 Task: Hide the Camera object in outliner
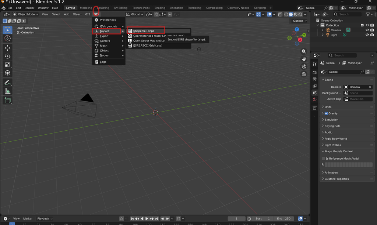point(367,30)
